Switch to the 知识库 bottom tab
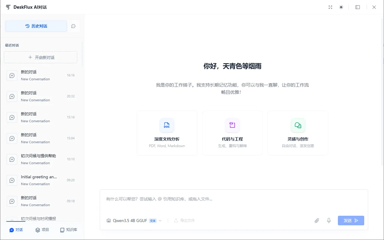Screen dimensions: 384x240 (x=69, y=230)
